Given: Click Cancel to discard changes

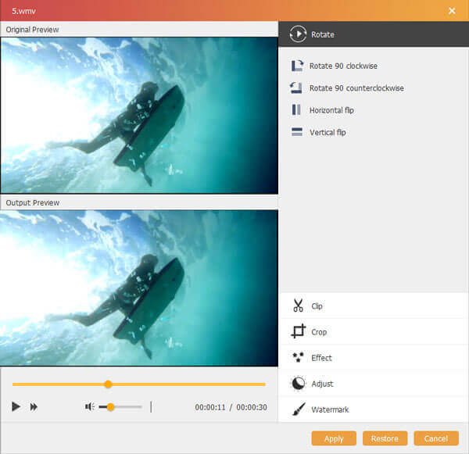Looking at the screenshot, I should [436, 438].
